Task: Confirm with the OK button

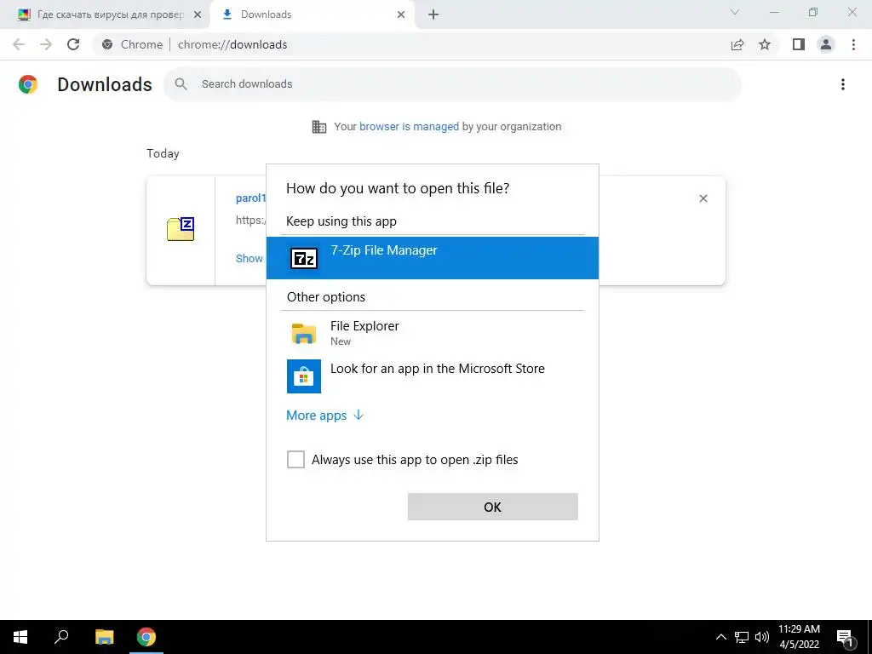Action: [492, 507]
